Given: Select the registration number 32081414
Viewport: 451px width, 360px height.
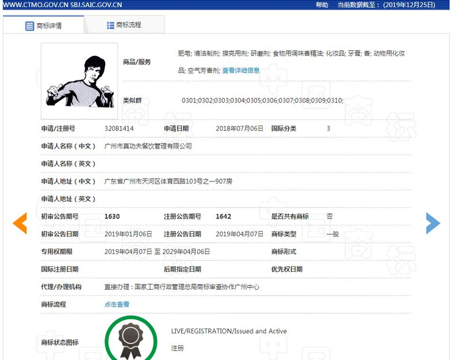Looking at the screenshot, I should click(119, 129).
